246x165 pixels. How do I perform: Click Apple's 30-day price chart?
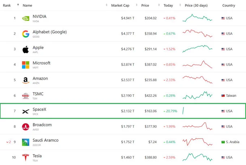[x=198, y=49]
